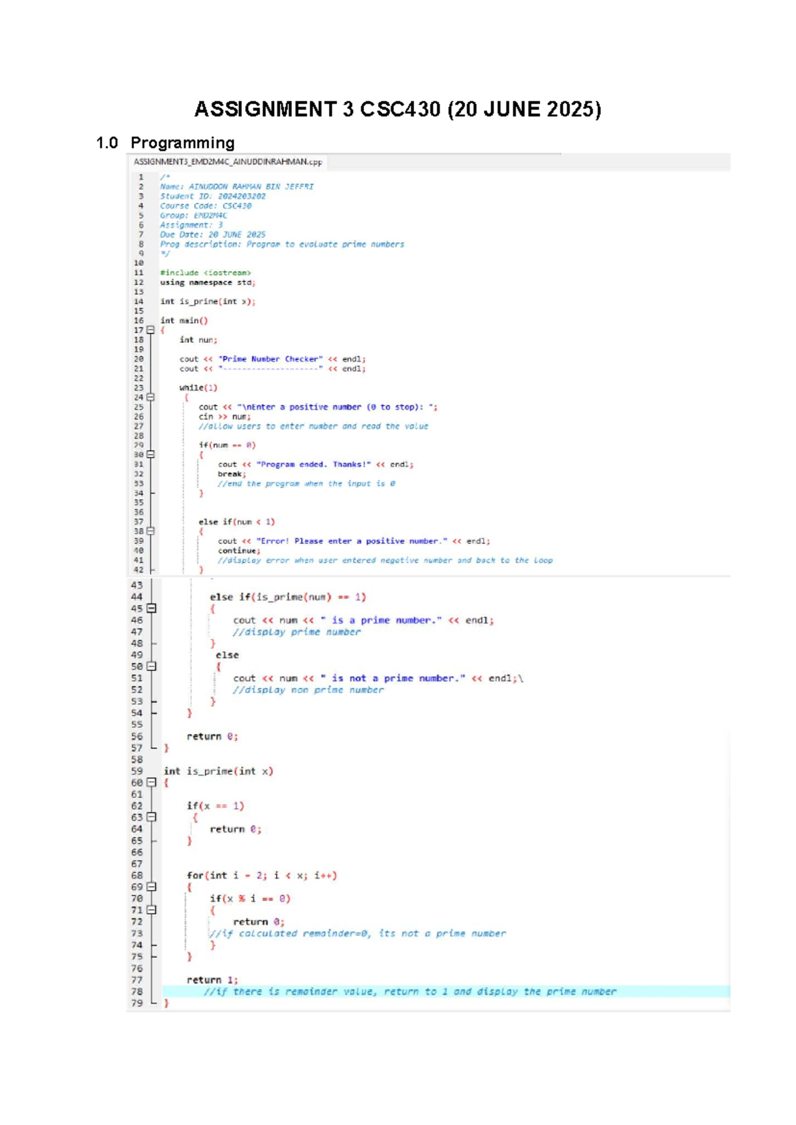The image size is (796, 1125).
Task: Click the '1.0 Programming' section heading
Action: tap(165, 143)
